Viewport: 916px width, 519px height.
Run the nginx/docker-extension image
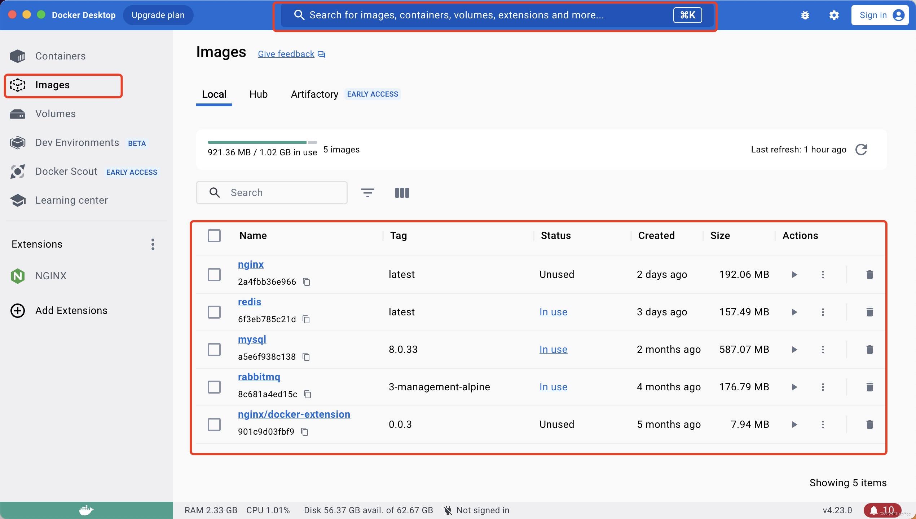tap(794, 425)
